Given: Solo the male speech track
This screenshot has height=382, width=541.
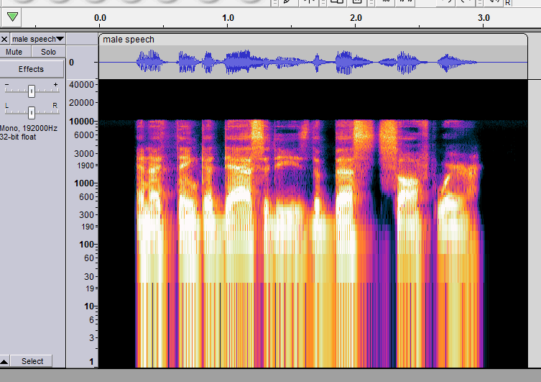Looking at the screenshot, I should click(x=48, y=52).
